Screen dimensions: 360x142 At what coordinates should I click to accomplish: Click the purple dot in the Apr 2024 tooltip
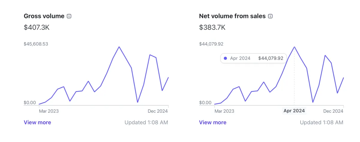pyautogui.click(x=226, y=58)
